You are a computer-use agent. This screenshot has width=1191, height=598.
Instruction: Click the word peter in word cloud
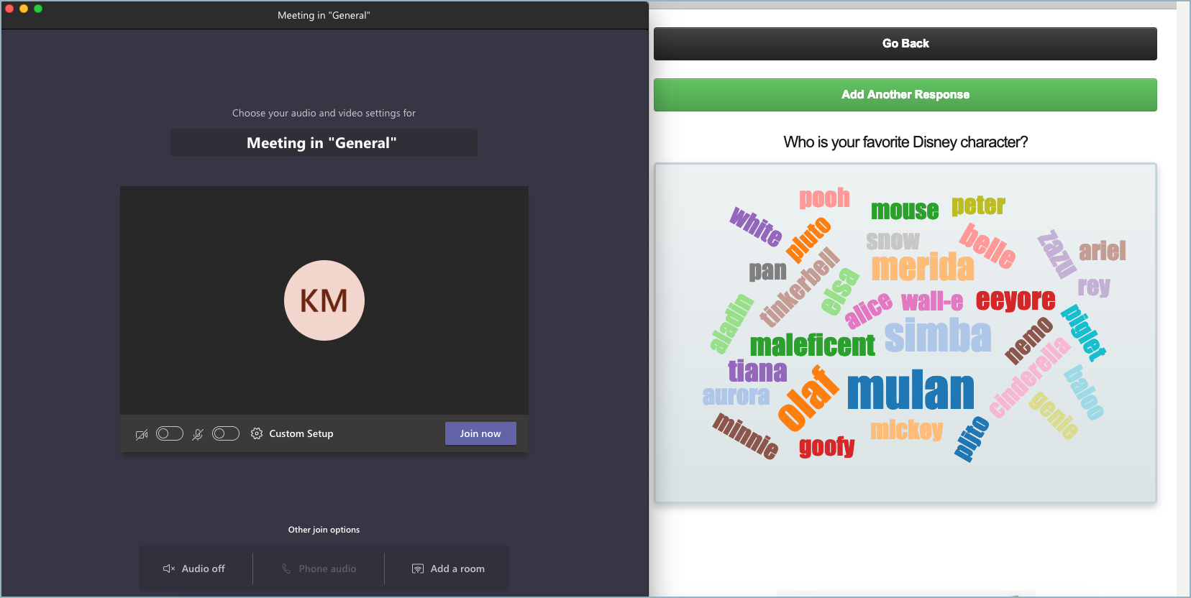click(978, 206)
